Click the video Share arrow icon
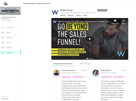Image resolution: width=136 pixels, height=101 pixels. (x=124, y=21)
